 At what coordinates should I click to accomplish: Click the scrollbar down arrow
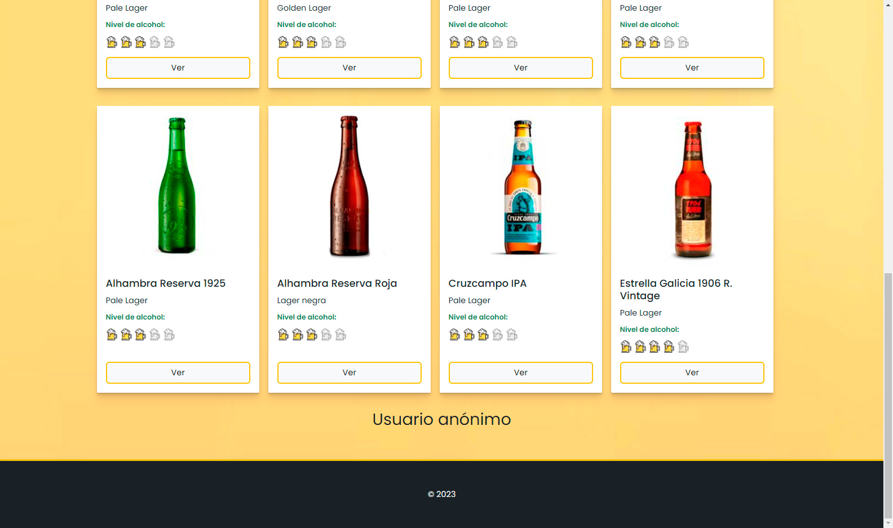click(888, 523)
